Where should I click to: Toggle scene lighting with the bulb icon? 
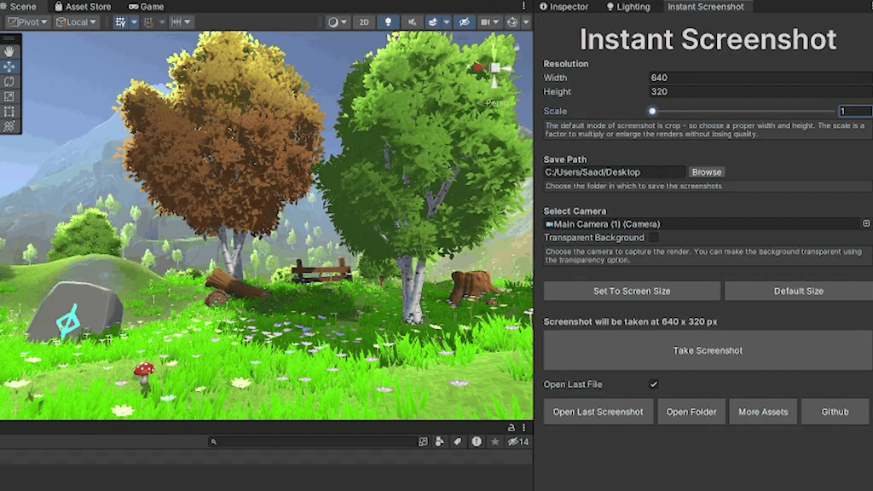(388, 22)
